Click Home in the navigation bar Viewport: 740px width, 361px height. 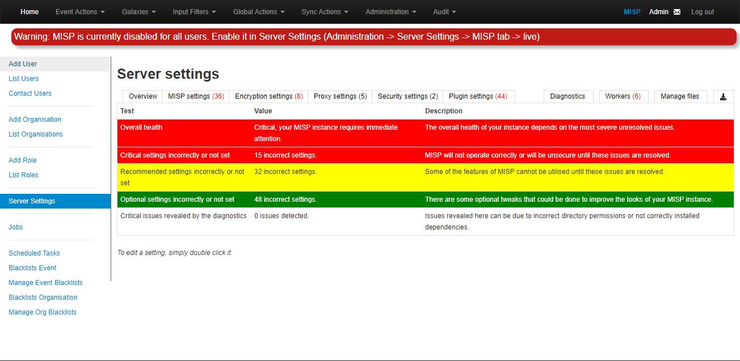(30, 11)
